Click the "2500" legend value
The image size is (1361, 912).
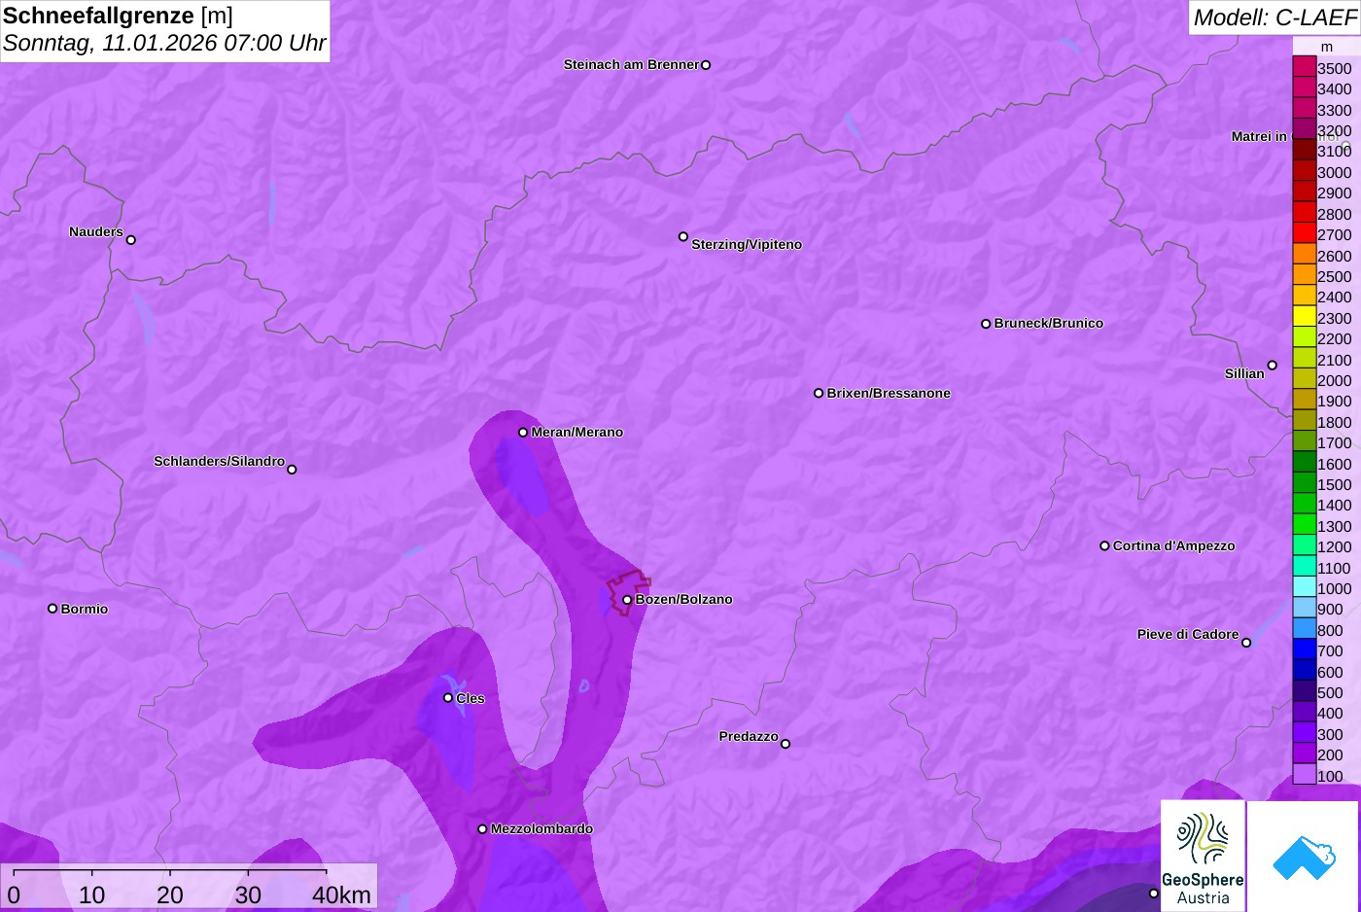pos(1335,276)
